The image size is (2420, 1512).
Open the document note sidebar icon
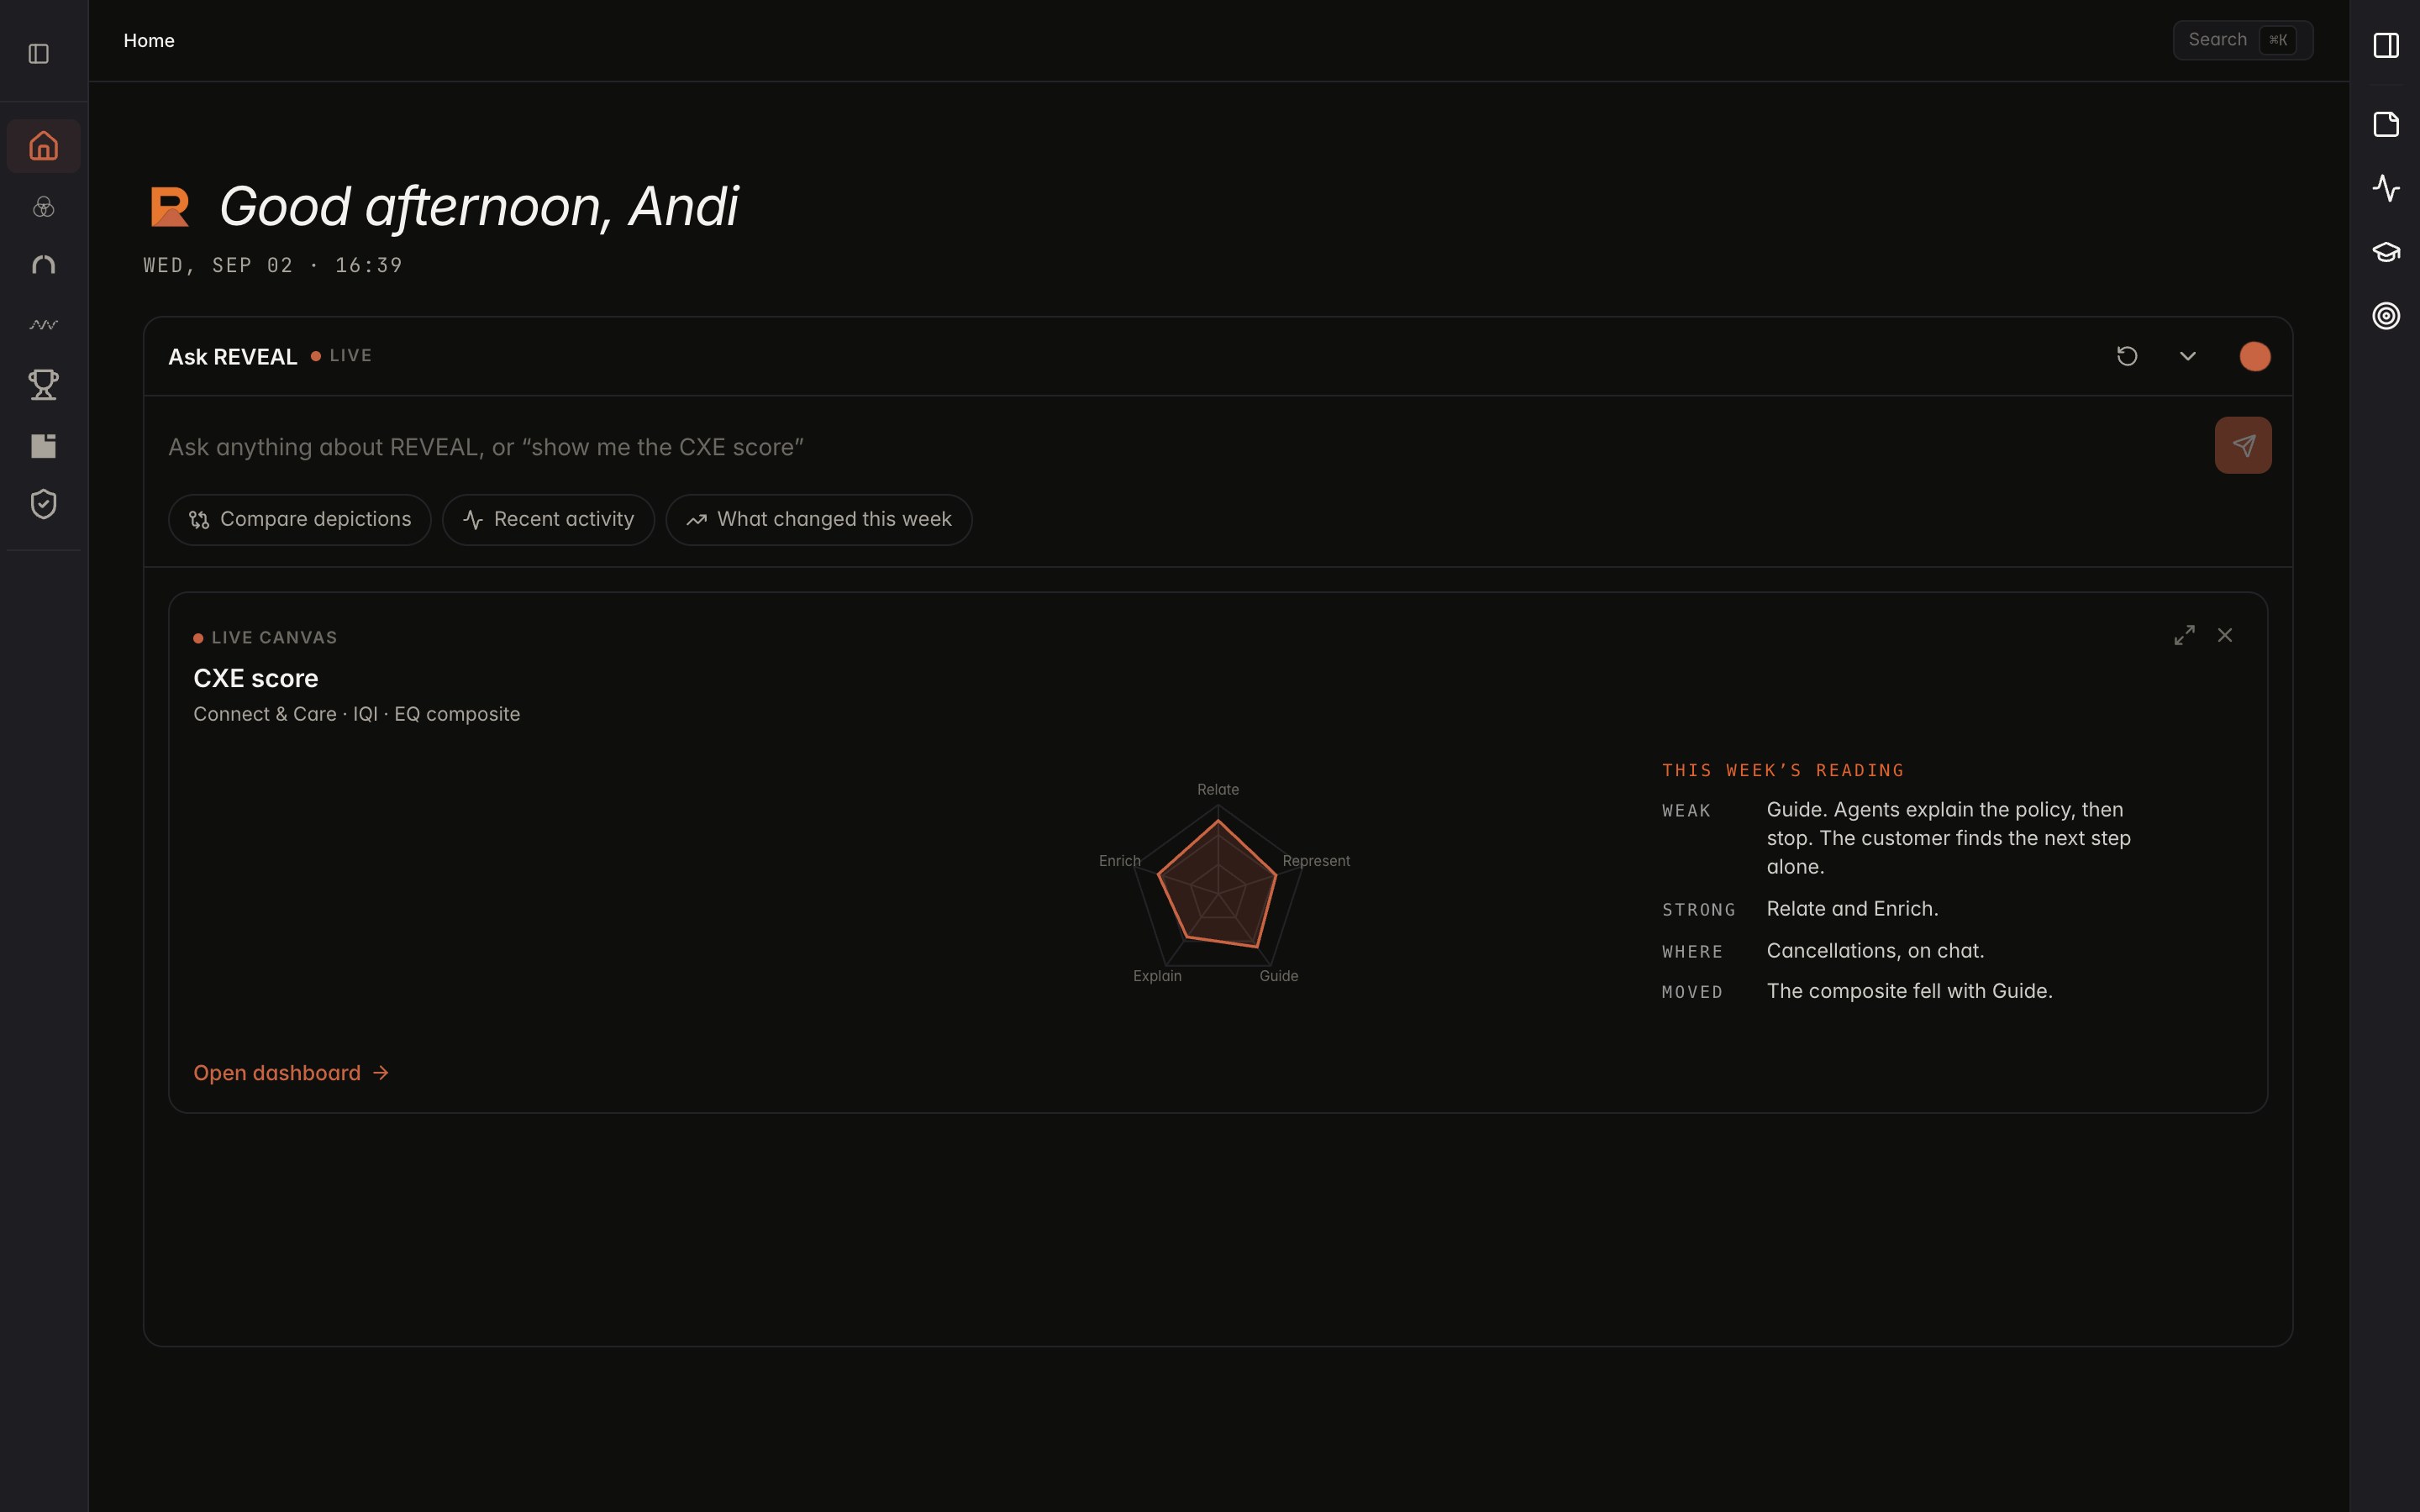[43, 445]
